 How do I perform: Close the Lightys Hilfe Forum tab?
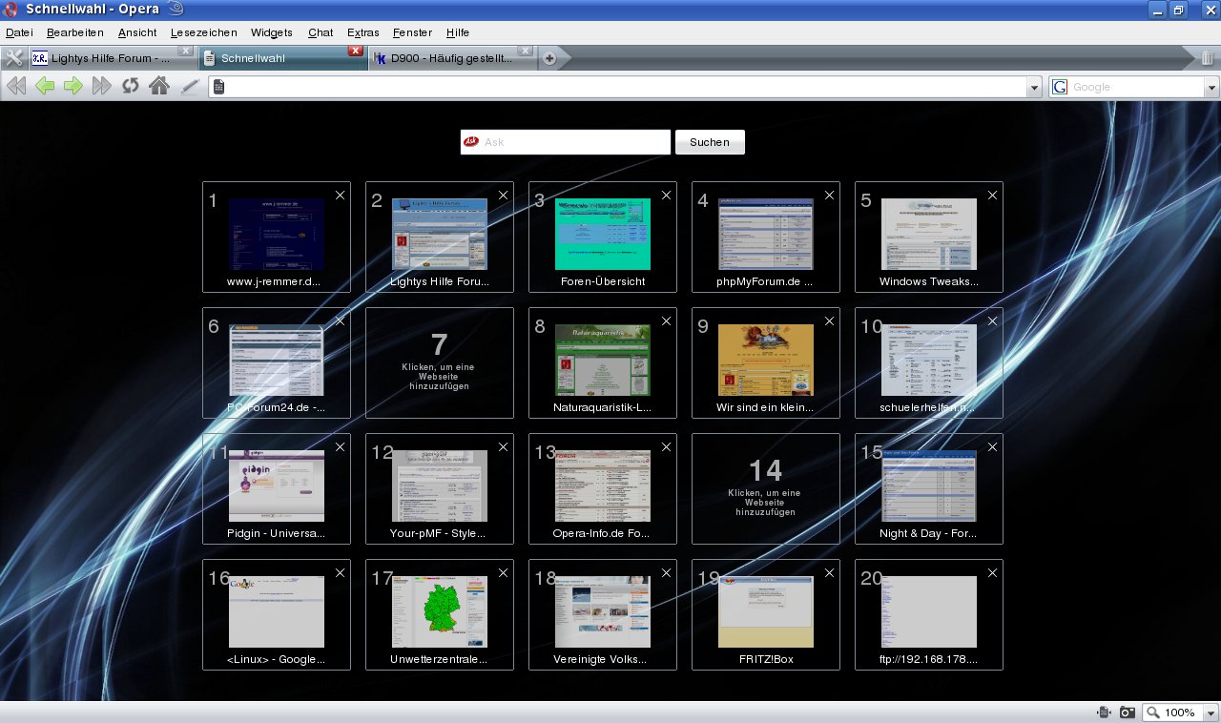tap(185, 51)
